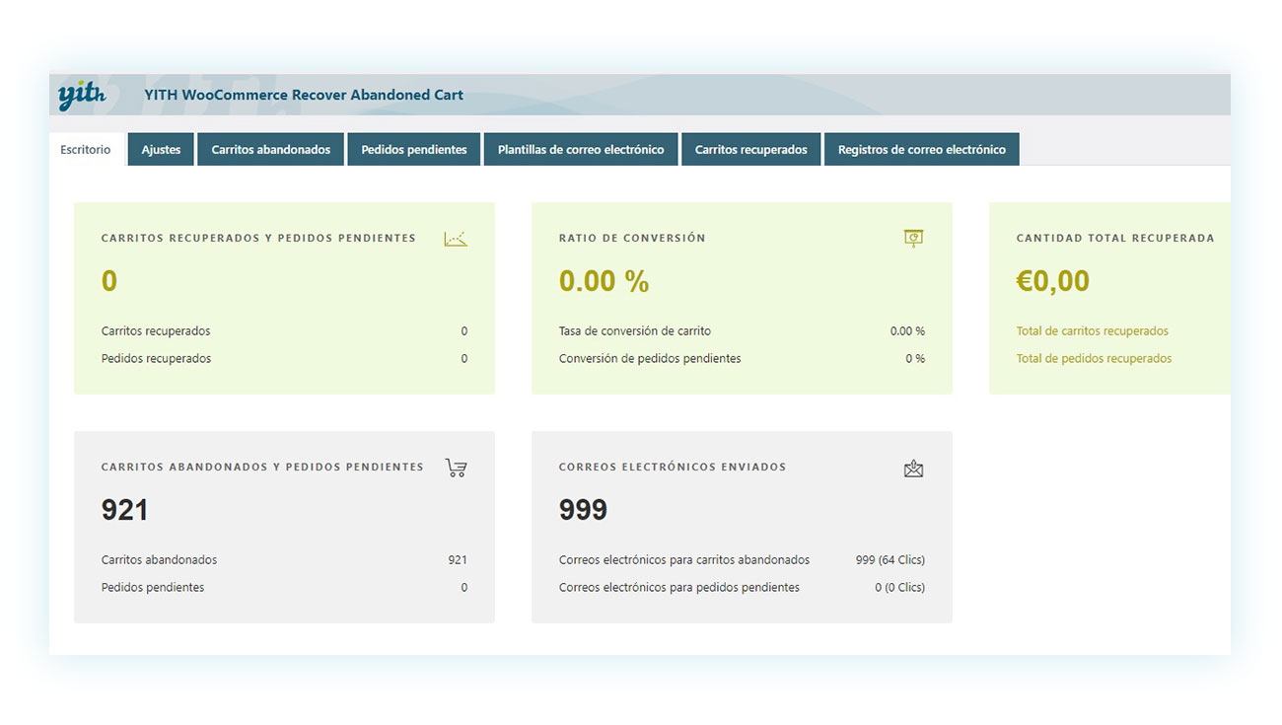The width and height of the screenshot is (1282, 725).
Task: Click the presentation icon on conversion ratio card
Action: 913,238
